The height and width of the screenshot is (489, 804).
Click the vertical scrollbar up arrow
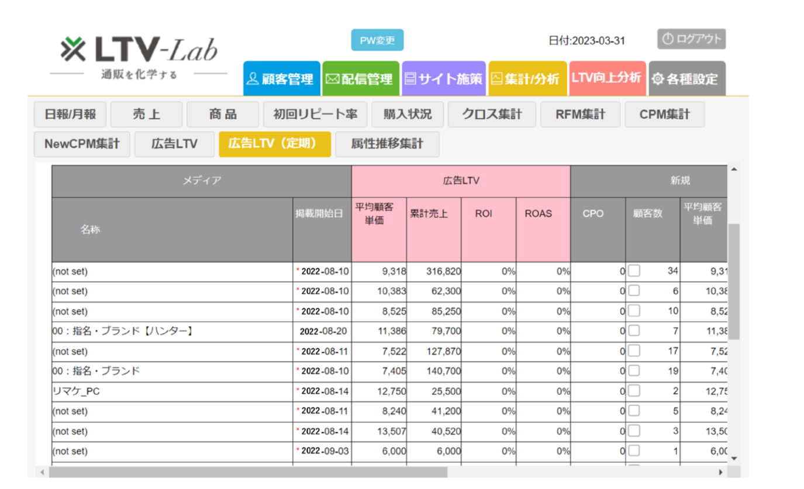(734, 169)
